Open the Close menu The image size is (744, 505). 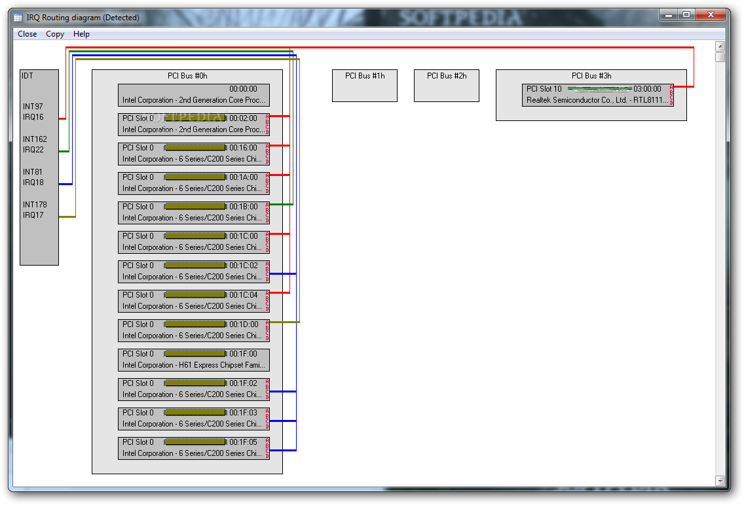pyautogui.click(x=27, y=34)
